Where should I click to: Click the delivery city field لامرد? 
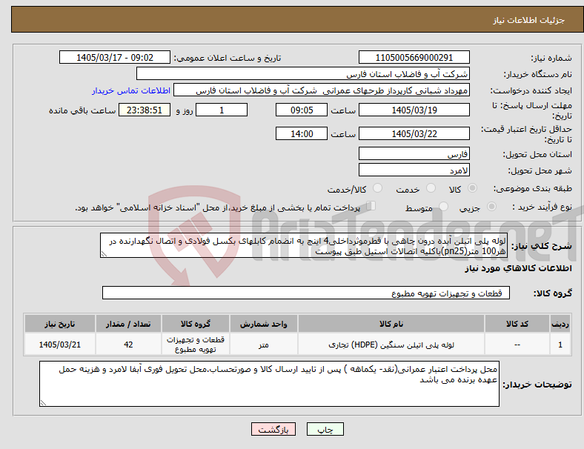click(414, 170)
